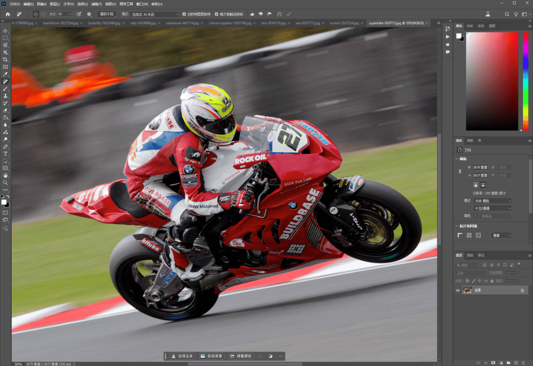This screenshot has width=533, height=366.
Task: Select the Move tool in the toolbar
Action: [x=6, y=30]
